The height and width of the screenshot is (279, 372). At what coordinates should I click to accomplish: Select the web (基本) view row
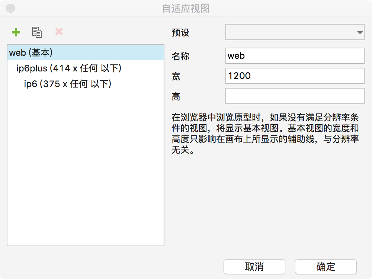(x=86, y=52)
